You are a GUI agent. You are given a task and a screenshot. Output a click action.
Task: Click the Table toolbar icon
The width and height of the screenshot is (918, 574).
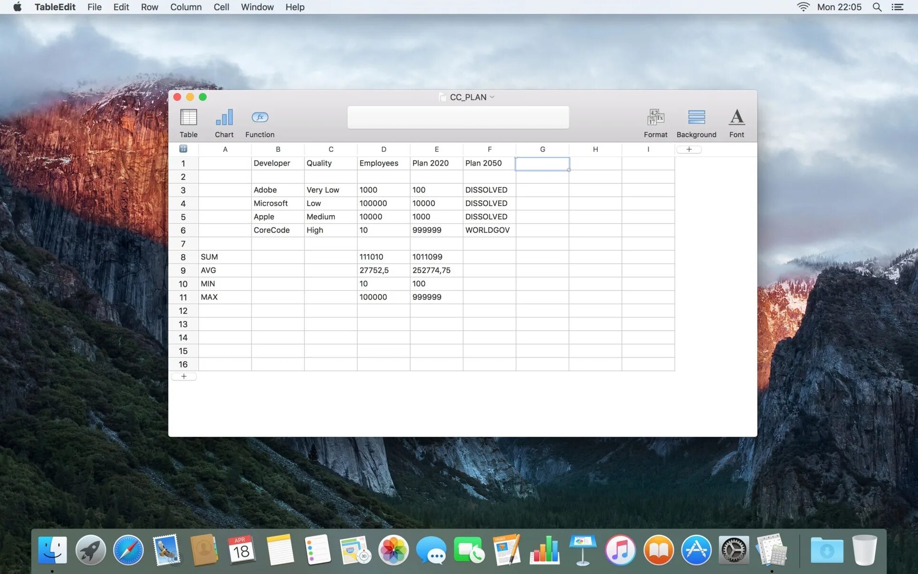coord(188,118)
